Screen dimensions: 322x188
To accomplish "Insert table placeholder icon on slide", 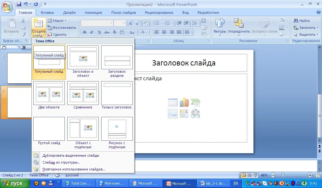I will [x=173, y=102].
